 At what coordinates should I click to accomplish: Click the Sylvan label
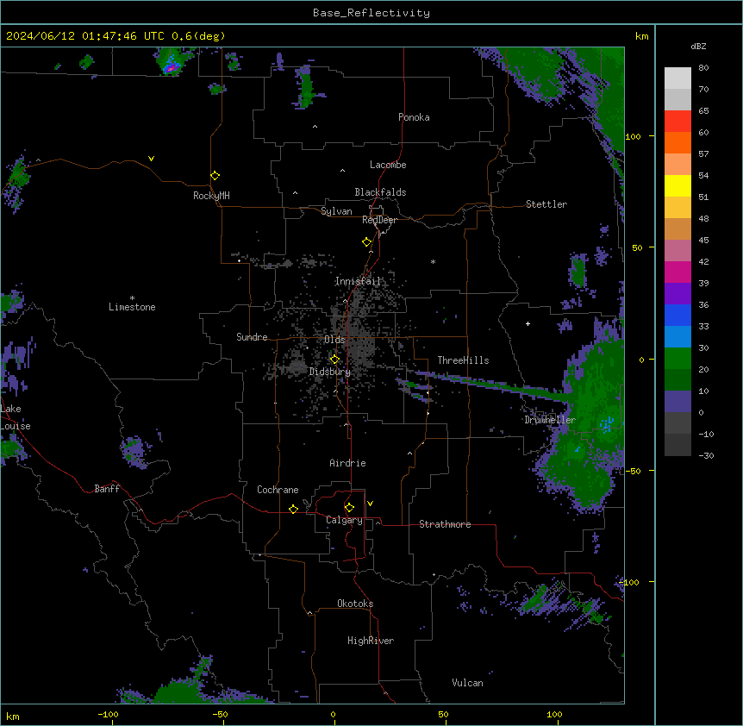tap(336, 211)
